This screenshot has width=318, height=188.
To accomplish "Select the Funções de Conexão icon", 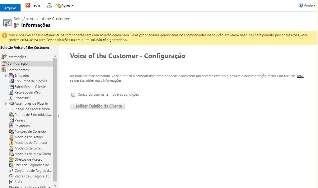I will (x=11, y=131).
